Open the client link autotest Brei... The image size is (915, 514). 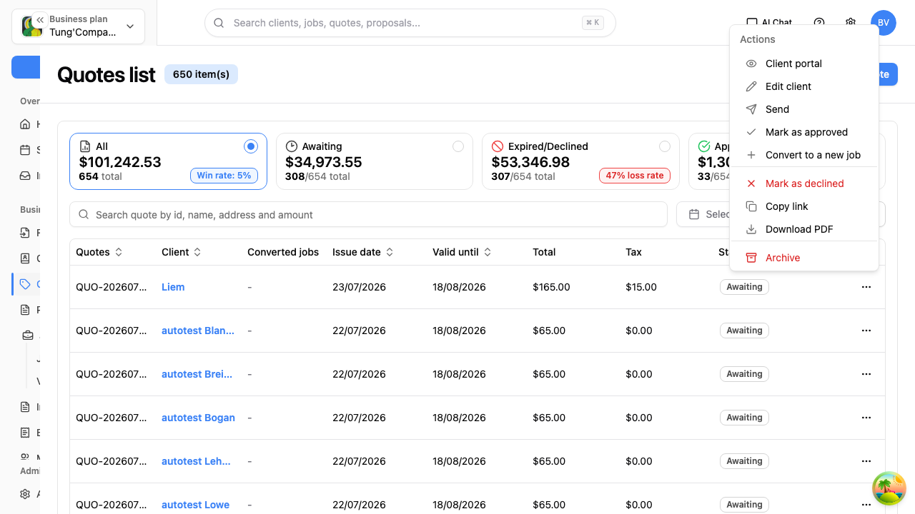pyautogui.click(x=197, y=374)
